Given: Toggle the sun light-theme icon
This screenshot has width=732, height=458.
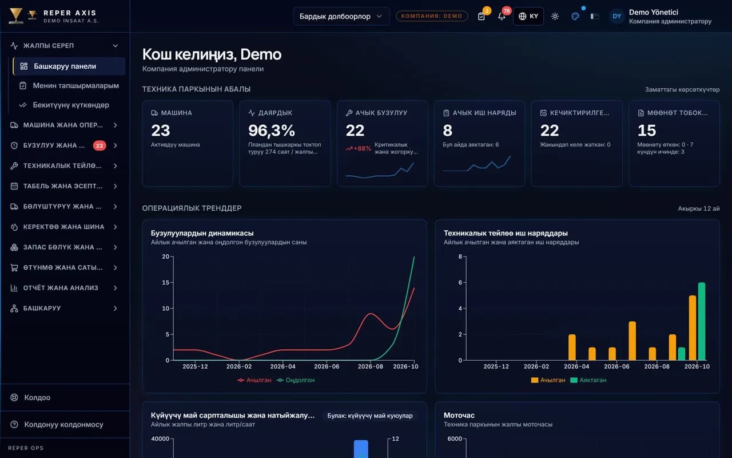Looking at the screenshot, I should point(555,16).
